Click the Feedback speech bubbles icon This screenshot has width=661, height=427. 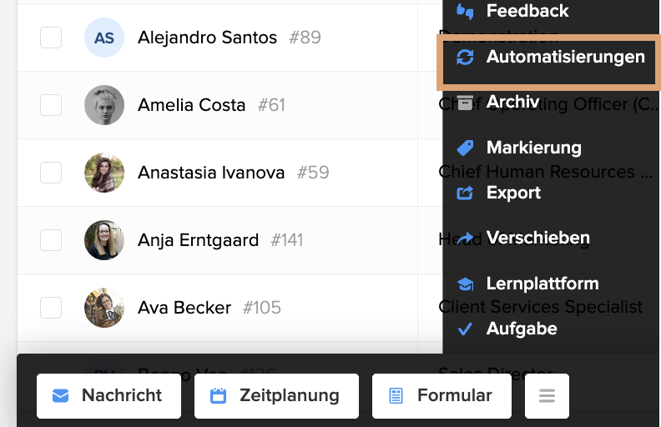[465, 12]
